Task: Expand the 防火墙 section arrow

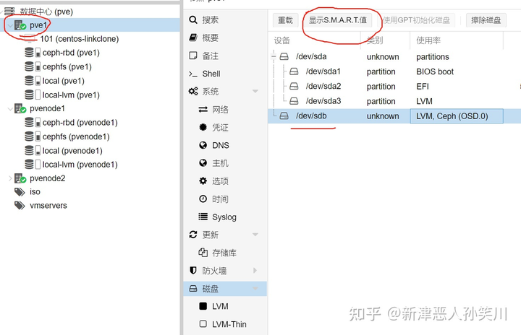Action: 255,270
